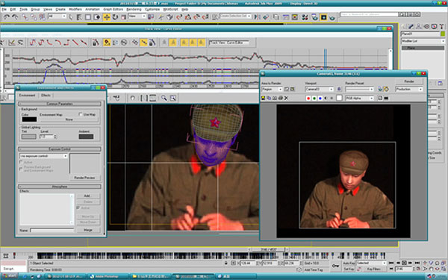Enable the Use Map checkbox

pyautogui.click(x=81, y=114)
